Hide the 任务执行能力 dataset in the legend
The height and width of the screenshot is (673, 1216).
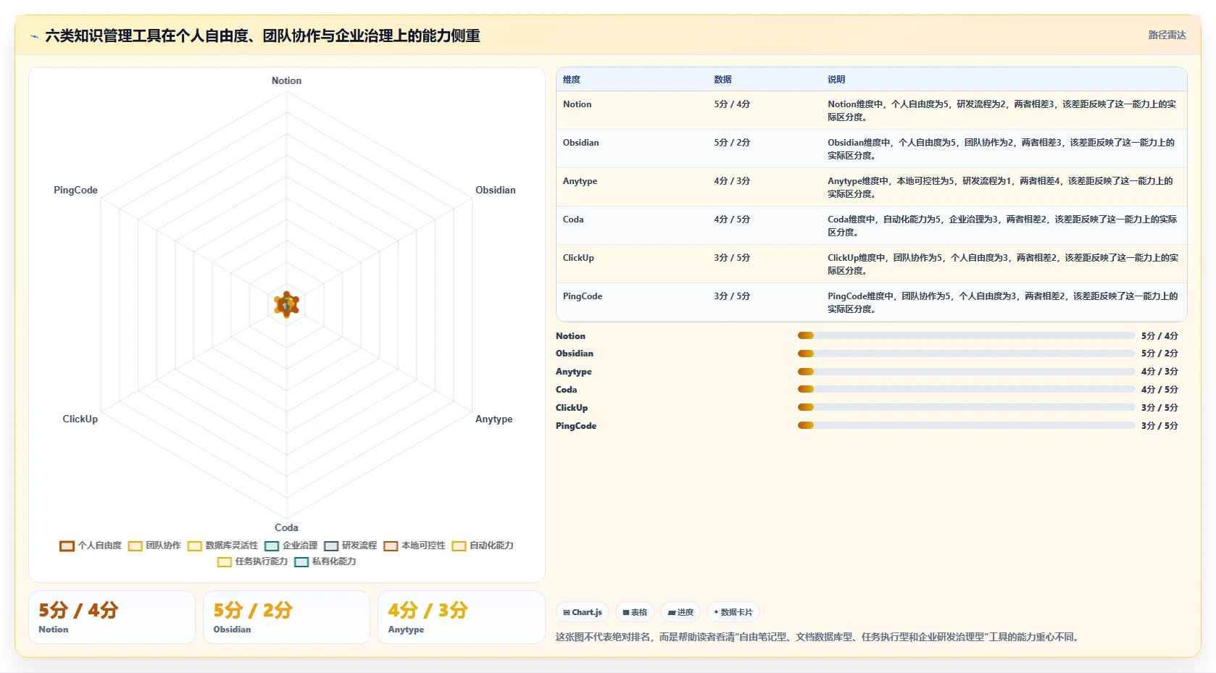(253, 561)
